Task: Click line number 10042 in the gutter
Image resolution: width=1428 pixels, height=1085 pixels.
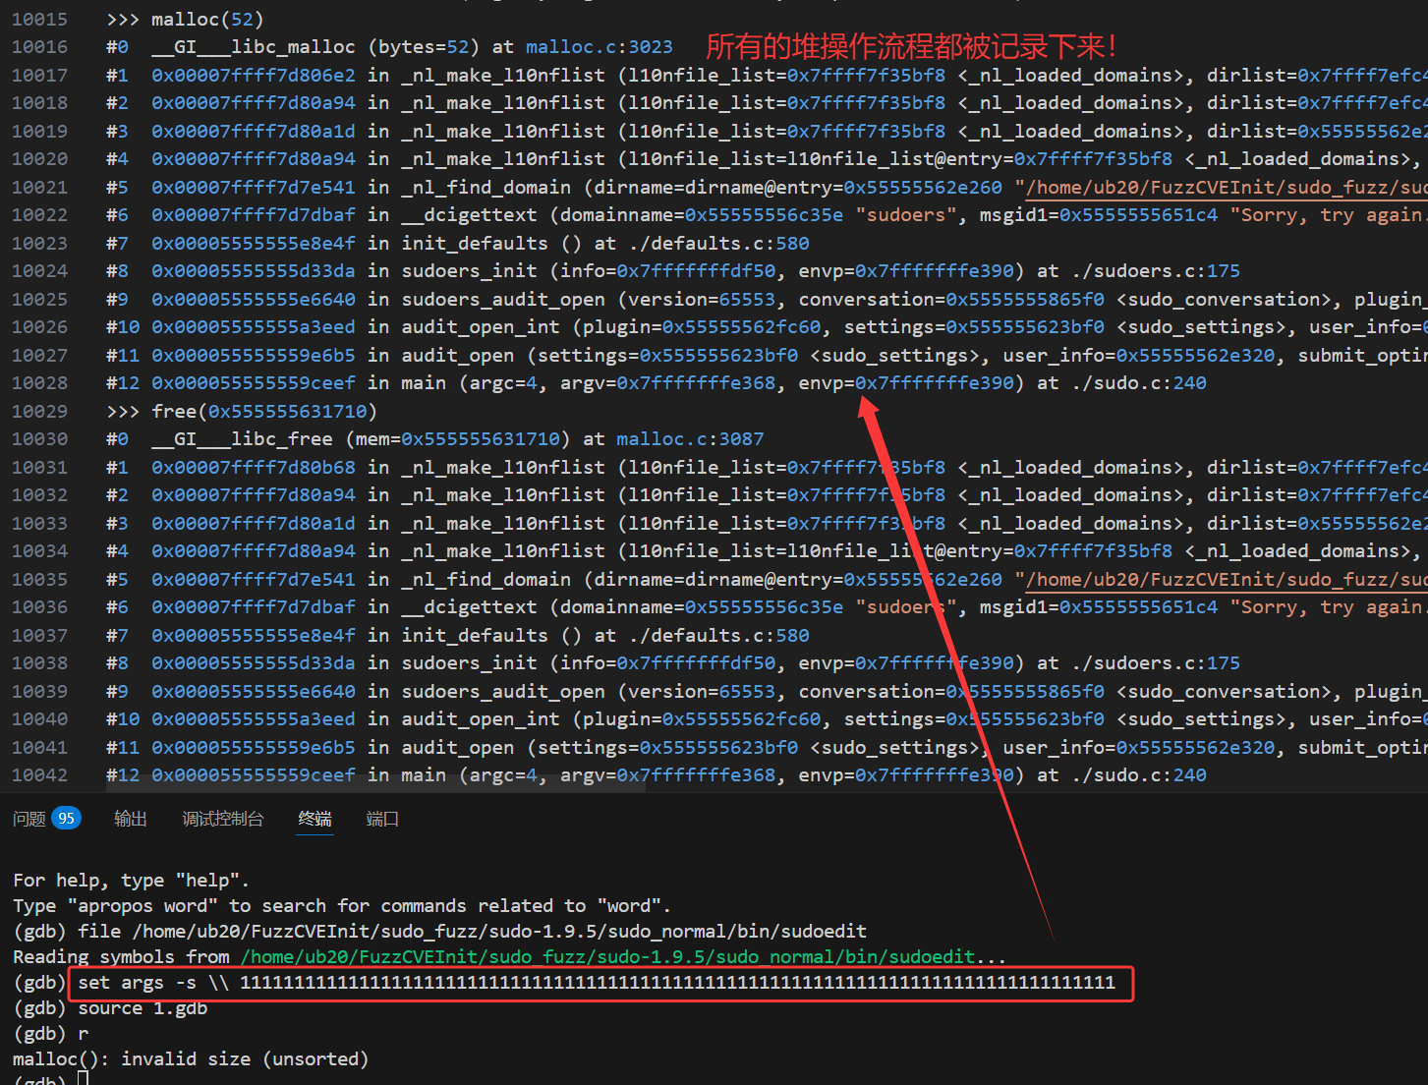Action: [x=40, y=775]
